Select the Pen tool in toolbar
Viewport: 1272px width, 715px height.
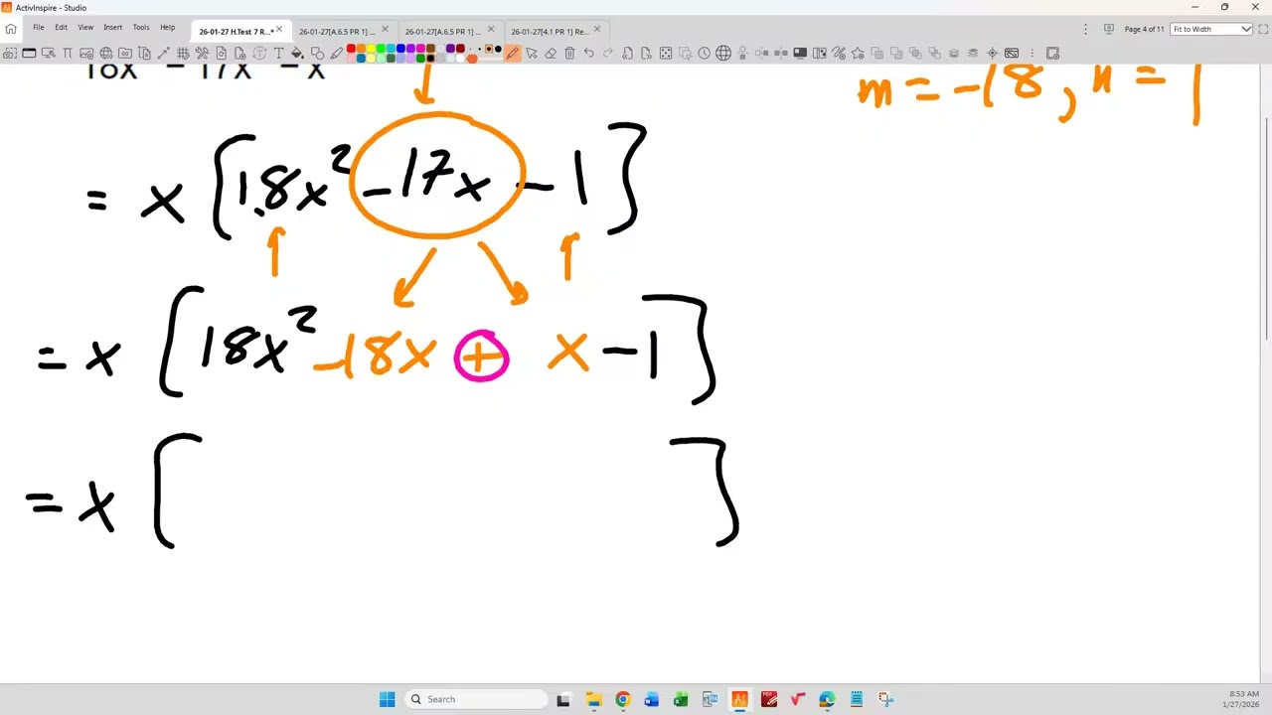tap(511, 53)
